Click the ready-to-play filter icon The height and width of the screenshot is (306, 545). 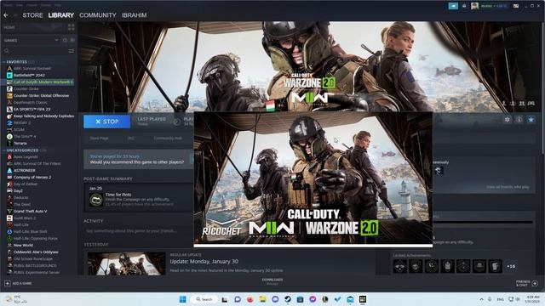(x=72, y=40)
